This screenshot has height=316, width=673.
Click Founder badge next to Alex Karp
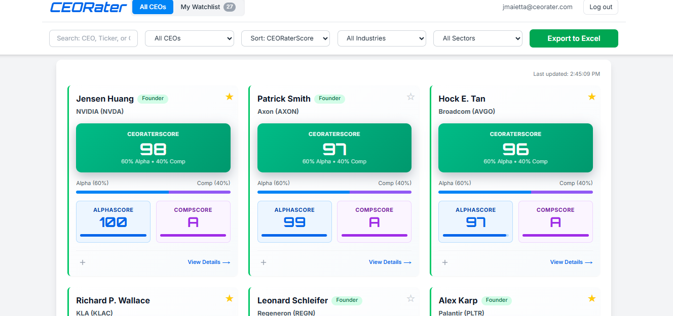pyautogui.click(x=497, y=300)
